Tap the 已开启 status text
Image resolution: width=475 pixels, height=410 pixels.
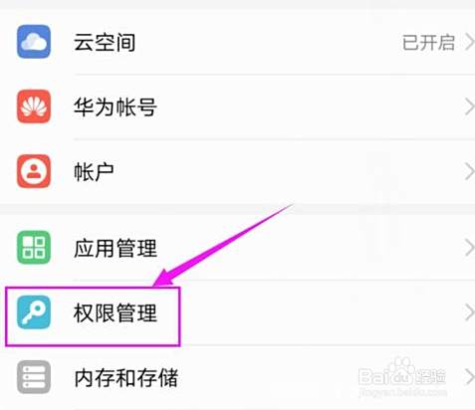428,43
